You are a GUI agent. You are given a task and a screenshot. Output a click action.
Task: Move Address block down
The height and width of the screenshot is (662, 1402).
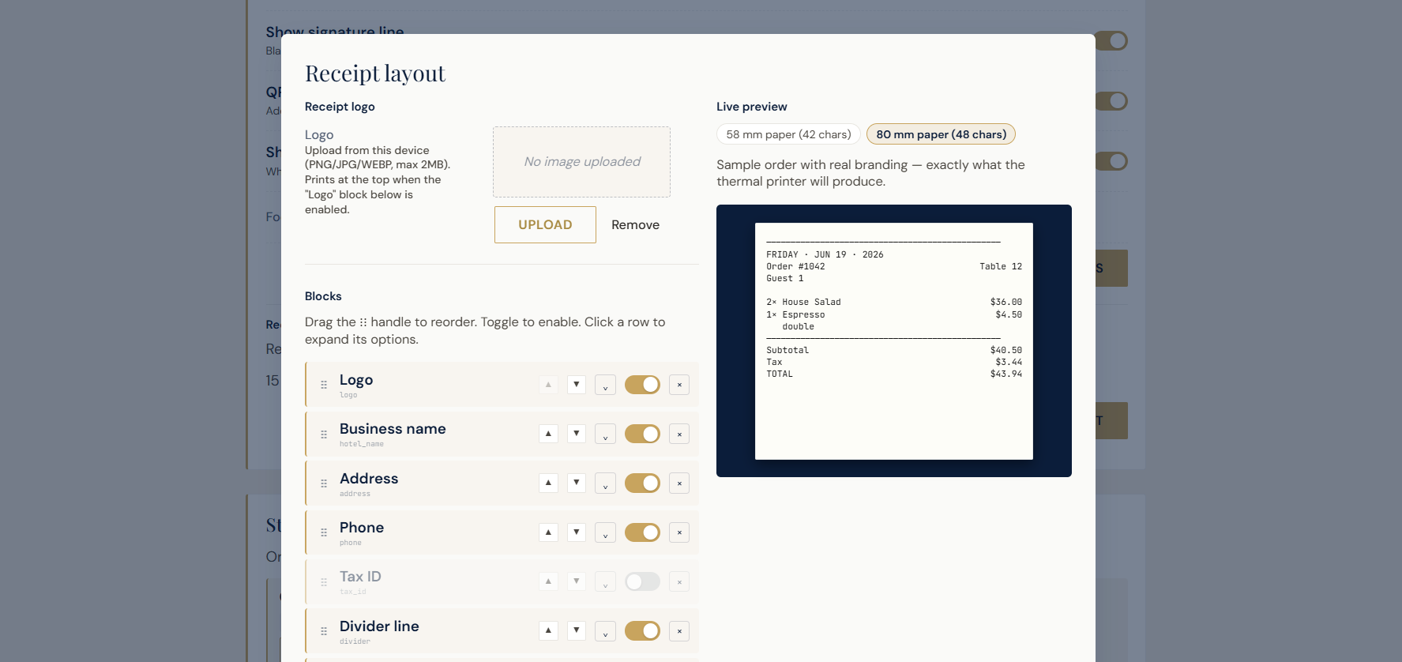[x=577, y=483]
